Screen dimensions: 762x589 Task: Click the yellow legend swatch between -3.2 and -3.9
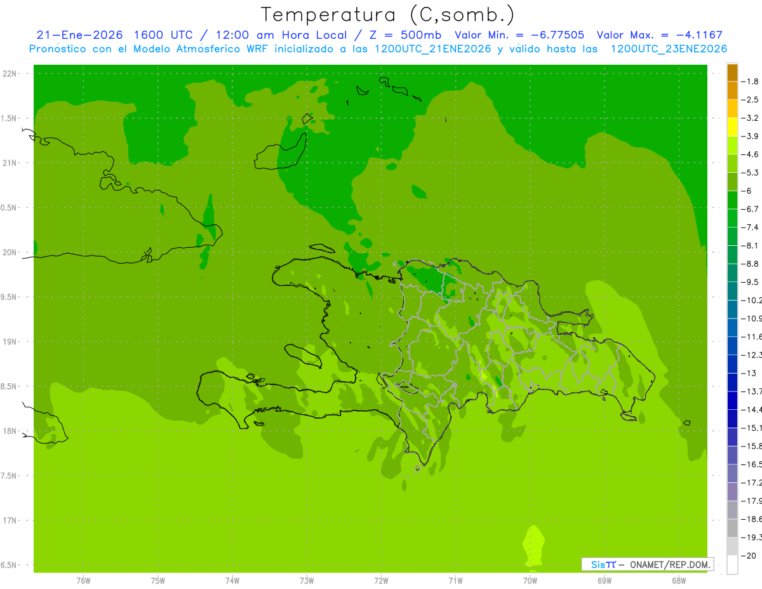coord(732,127)
